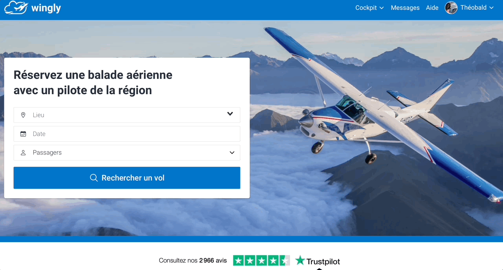
Task: Click the magnifier icon on search button
Action: [94, 178]
